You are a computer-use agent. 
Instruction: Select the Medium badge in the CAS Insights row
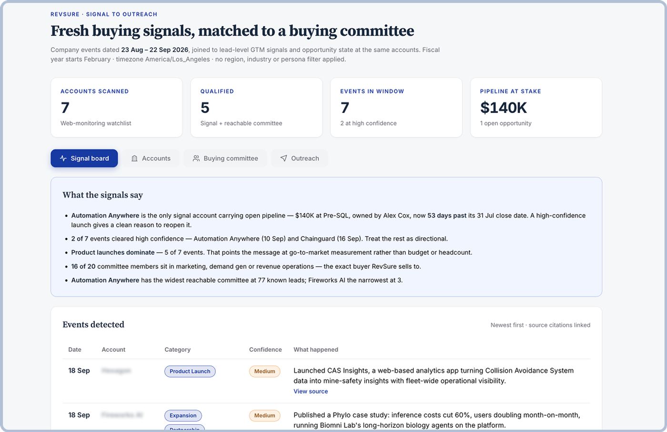264,371
